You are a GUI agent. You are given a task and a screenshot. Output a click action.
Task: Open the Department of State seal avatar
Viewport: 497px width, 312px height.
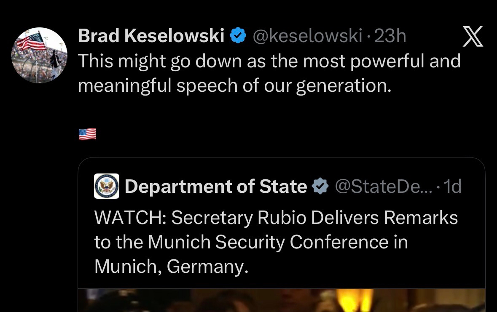[x=107, y=186]
